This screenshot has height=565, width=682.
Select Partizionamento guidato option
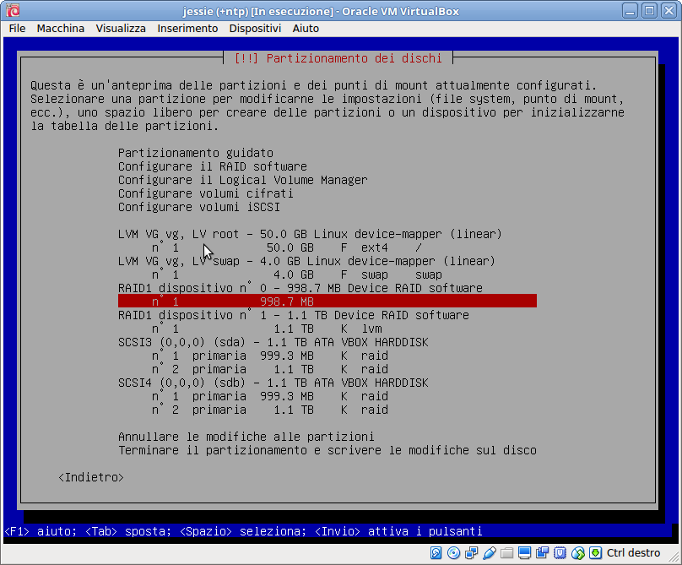196,153
